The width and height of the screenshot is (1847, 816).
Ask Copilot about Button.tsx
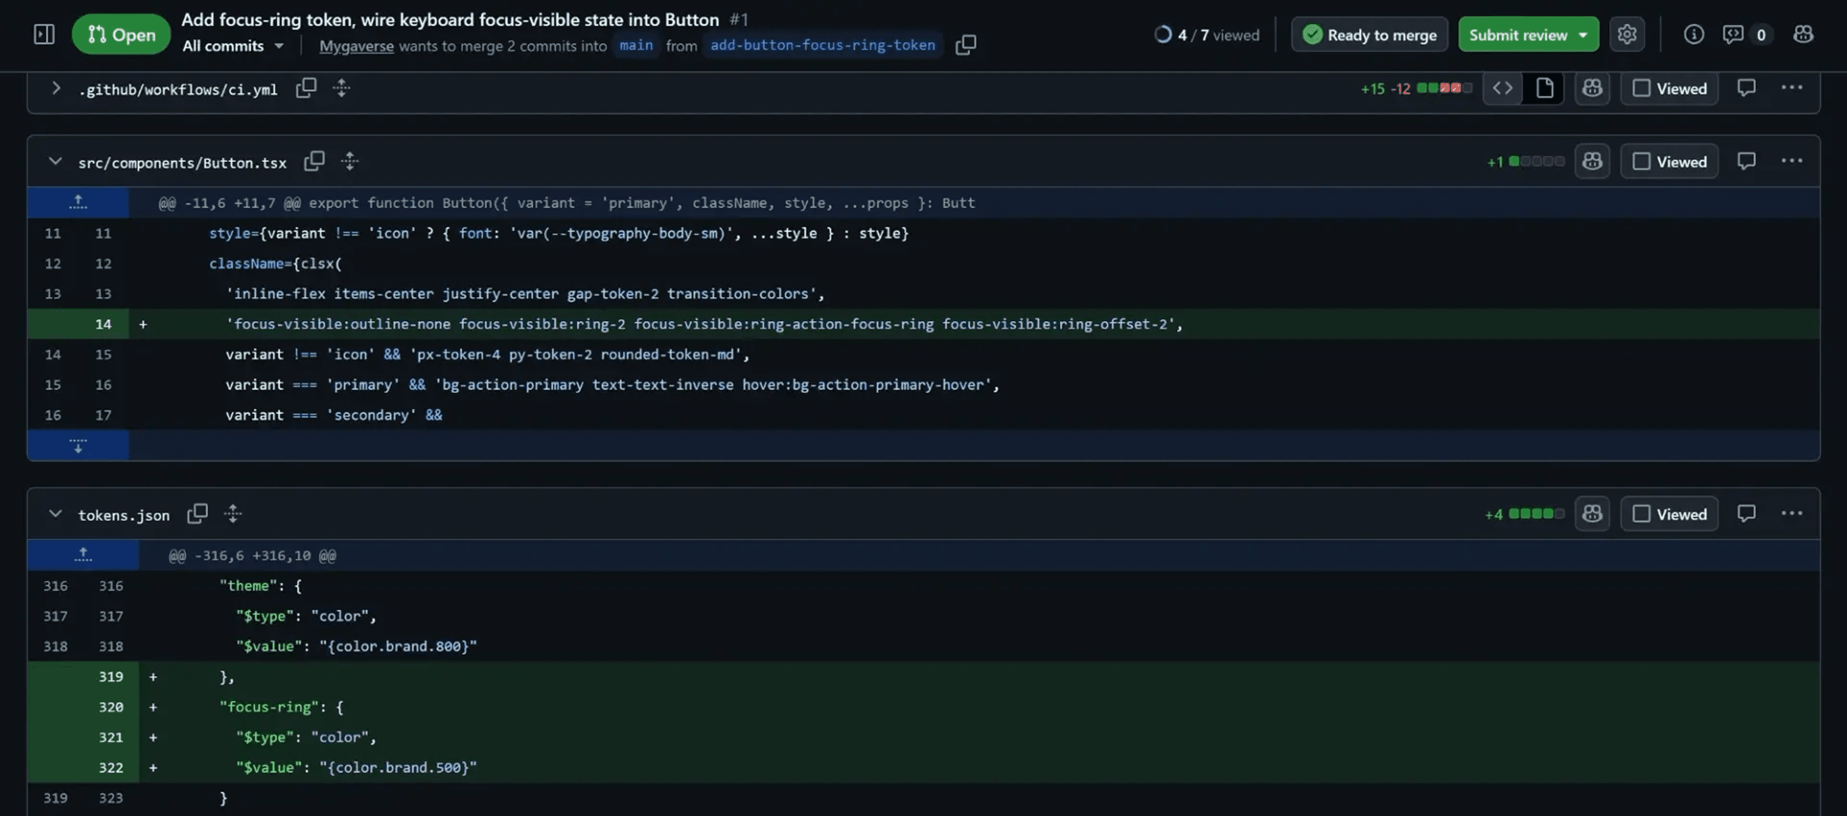[x=1592, y=161]
